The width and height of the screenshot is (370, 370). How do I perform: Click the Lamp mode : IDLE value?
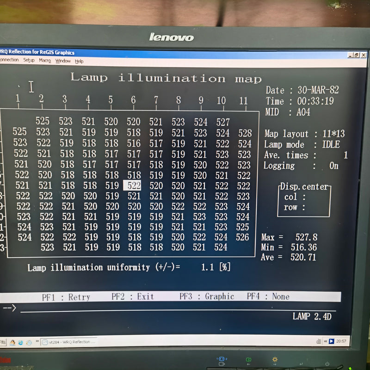point(331,144)
